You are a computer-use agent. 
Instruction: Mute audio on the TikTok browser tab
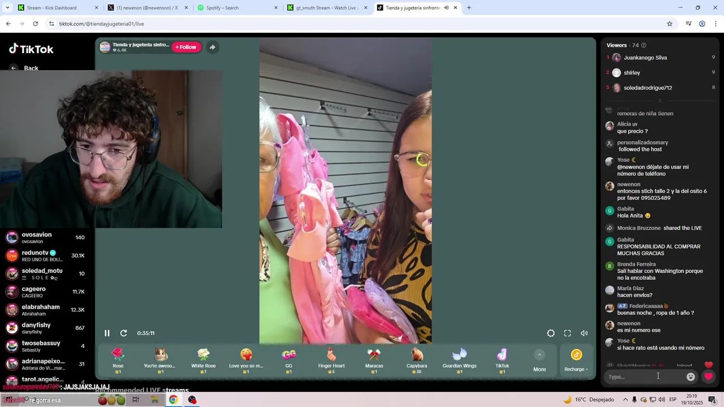pyautogui.click(x=446, y=8)
